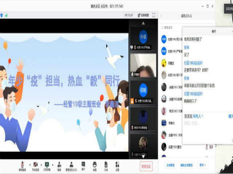Click chat message 嗯嗯明白了

coord(190,101)
